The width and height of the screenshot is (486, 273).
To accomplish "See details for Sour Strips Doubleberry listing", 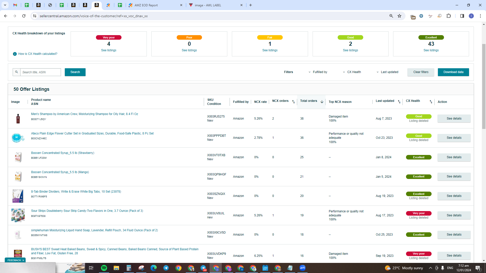I will point(454,215).
